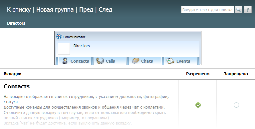Viewport: 255px width, 129px height.
Task: Set Contacts tab to Разрешено (allowed)
Action: pyautogui.click(x=198, y=105)
